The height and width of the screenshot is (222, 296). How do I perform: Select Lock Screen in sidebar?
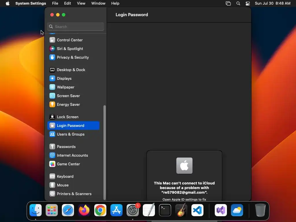pos(73,117)
